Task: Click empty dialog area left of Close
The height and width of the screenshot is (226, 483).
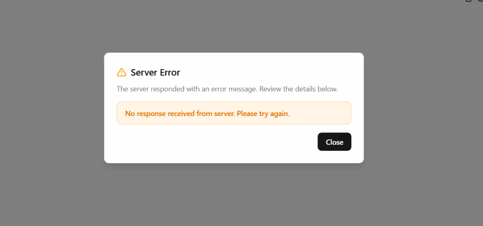Action: point(216,142)
